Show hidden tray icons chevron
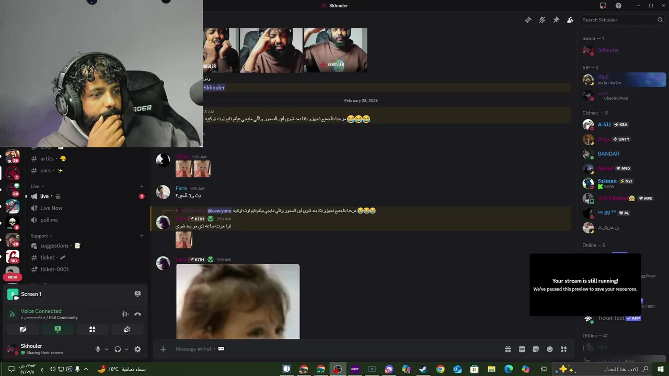This screenshot has width=669, height=376. [87, 369]
